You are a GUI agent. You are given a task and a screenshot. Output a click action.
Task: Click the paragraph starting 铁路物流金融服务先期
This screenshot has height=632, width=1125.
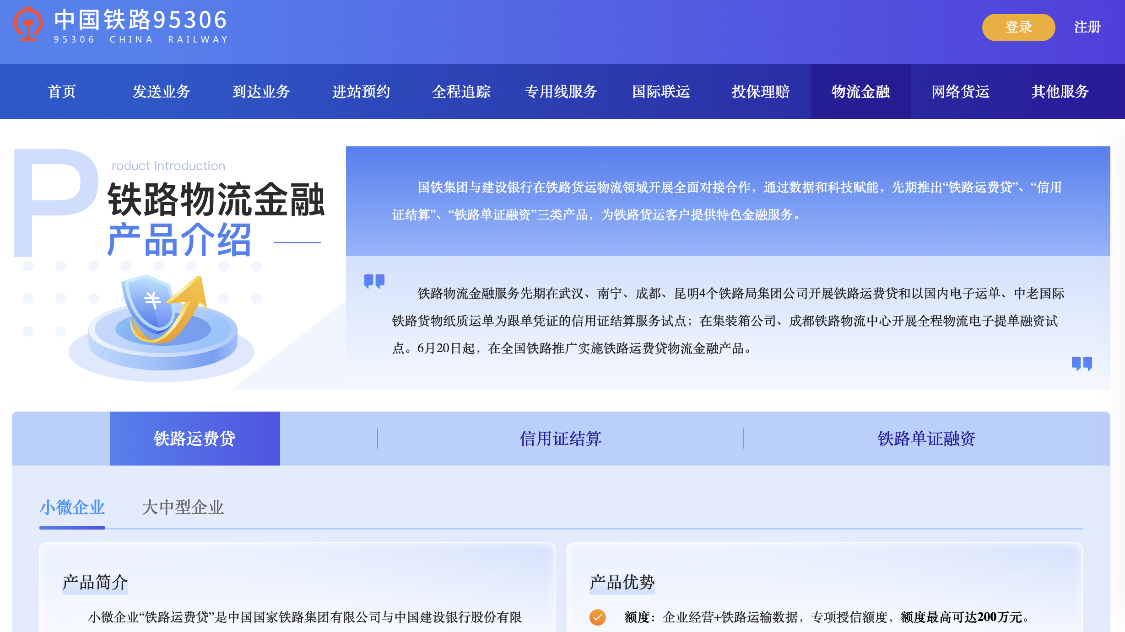pos(728,321)
